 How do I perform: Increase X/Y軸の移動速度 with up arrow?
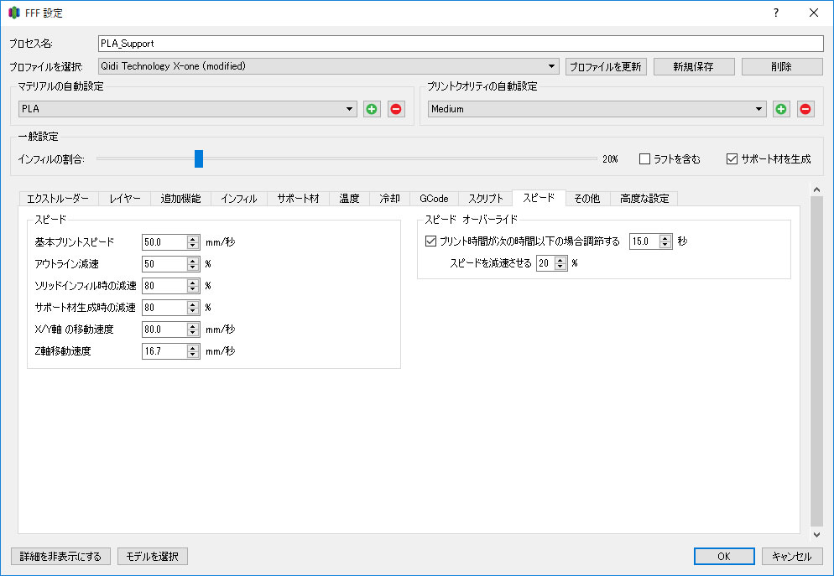193,325
